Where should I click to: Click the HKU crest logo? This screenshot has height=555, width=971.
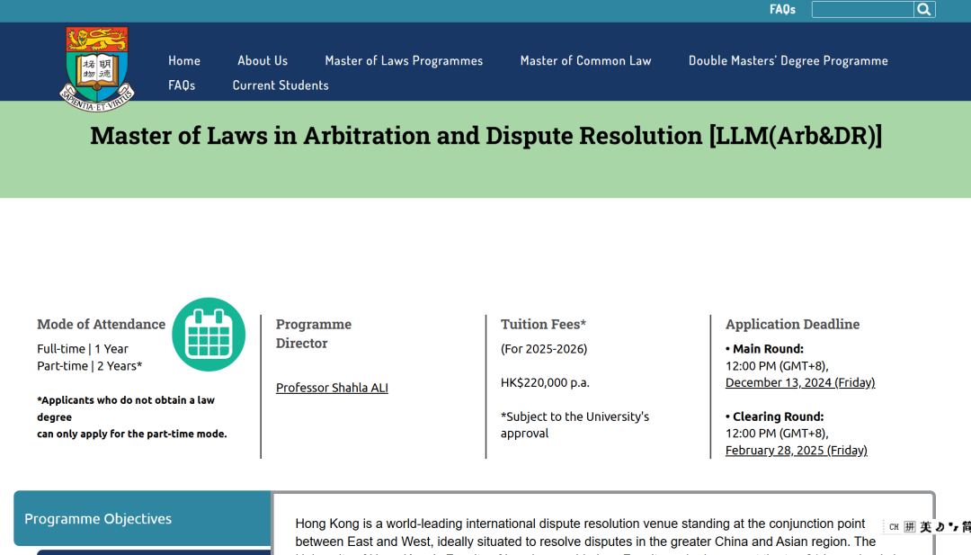coord(97,68)
